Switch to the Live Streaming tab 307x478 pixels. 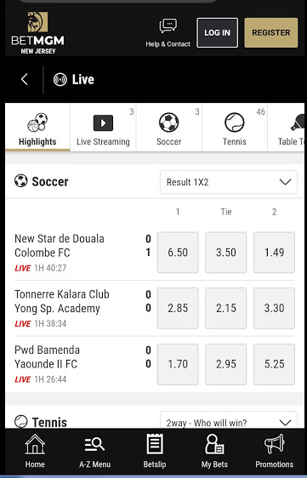103,128
